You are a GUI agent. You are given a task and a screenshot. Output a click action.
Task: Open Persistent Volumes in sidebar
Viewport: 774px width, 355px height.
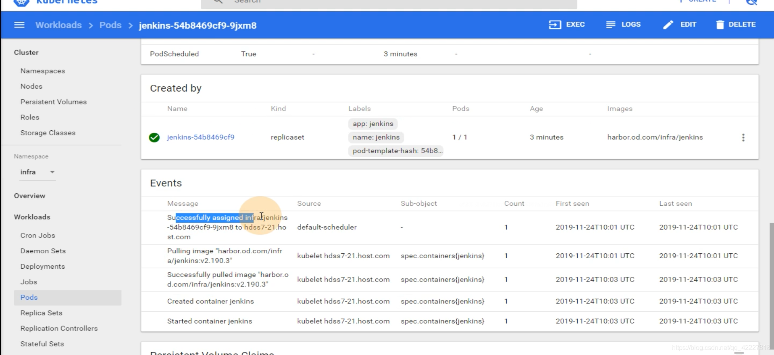coord(54,102)
